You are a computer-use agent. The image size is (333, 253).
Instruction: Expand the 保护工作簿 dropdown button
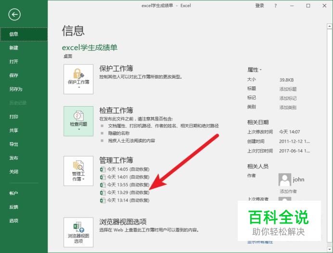(x=78, y=79)
